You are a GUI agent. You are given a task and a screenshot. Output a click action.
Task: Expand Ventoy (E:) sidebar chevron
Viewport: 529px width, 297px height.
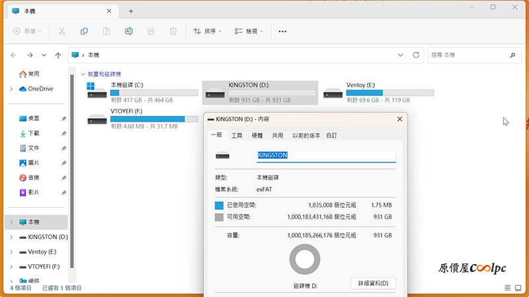click(x=11, y=252)
